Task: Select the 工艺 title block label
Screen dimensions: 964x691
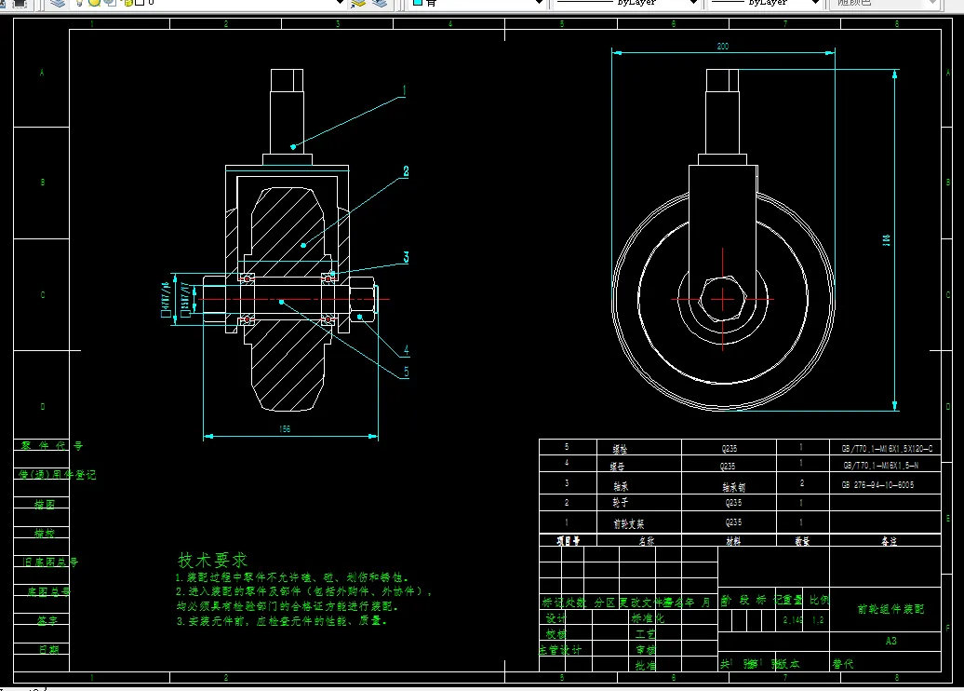Action: 646,633
